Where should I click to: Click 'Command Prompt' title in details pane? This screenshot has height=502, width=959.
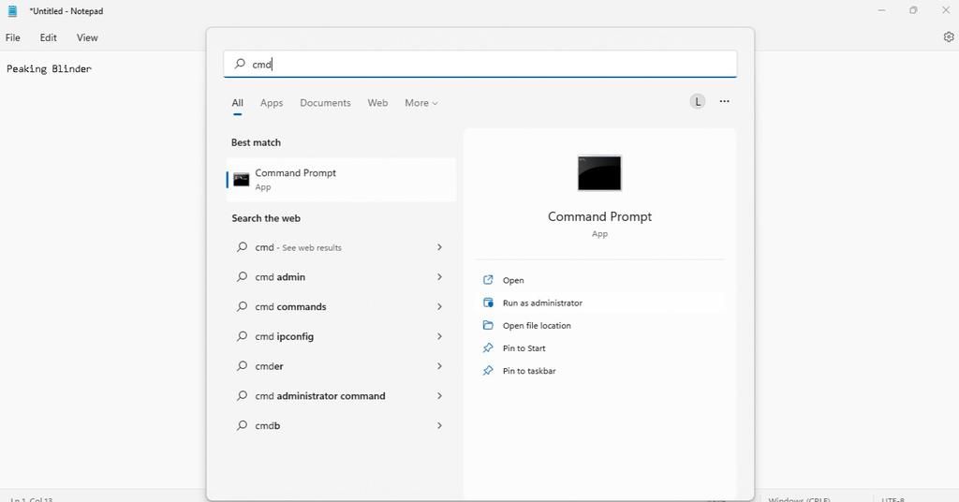[599, 216]
